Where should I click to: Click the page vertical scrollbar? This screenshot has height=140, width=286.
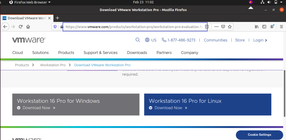coord(285,94)
